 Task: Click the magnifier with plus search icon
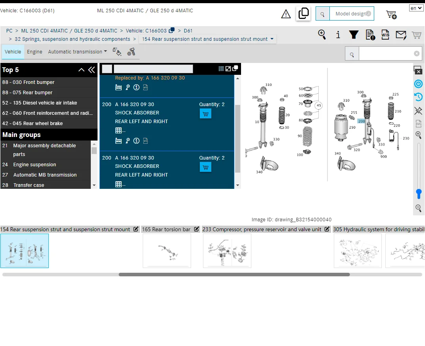[x=322, y=35]
